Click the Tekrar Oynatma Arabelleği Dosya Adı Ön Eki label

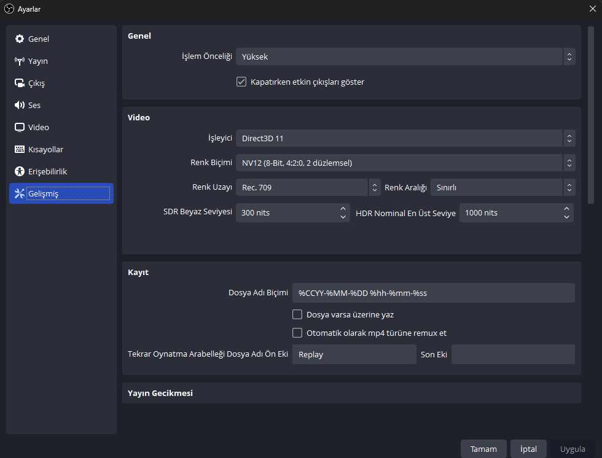click(x=208, y=354)
